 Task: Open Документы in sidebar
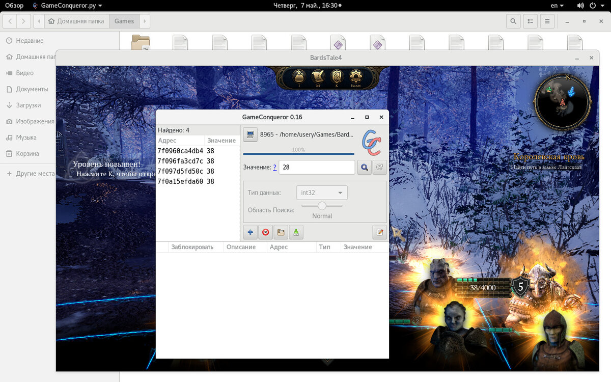pyautogui.click(x=32, y=89)
